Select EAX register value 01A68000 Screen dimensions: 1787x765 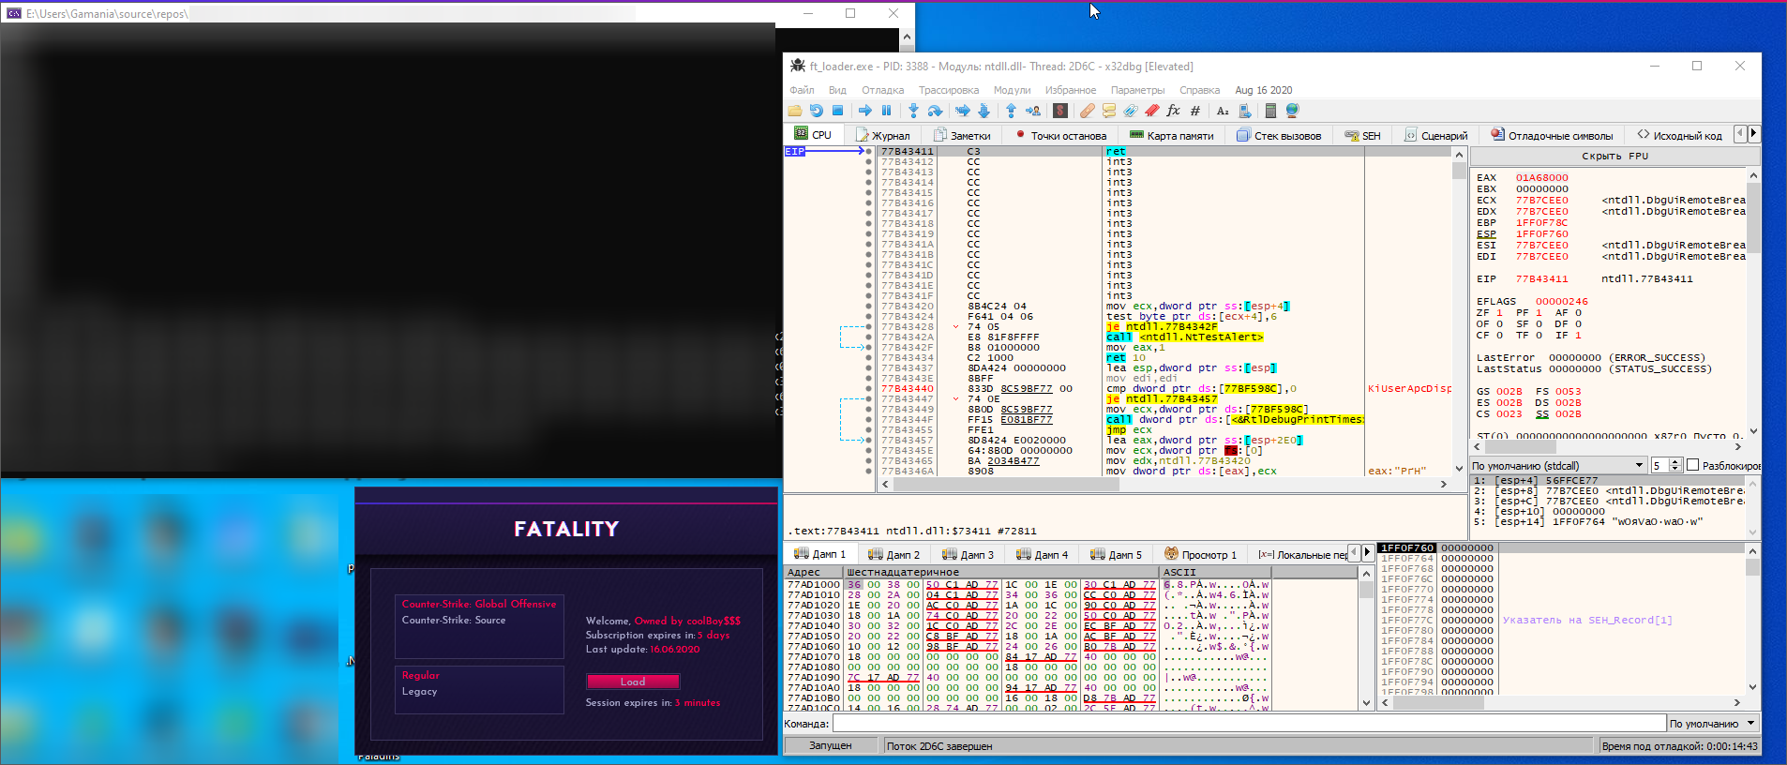click(1541, 177)
